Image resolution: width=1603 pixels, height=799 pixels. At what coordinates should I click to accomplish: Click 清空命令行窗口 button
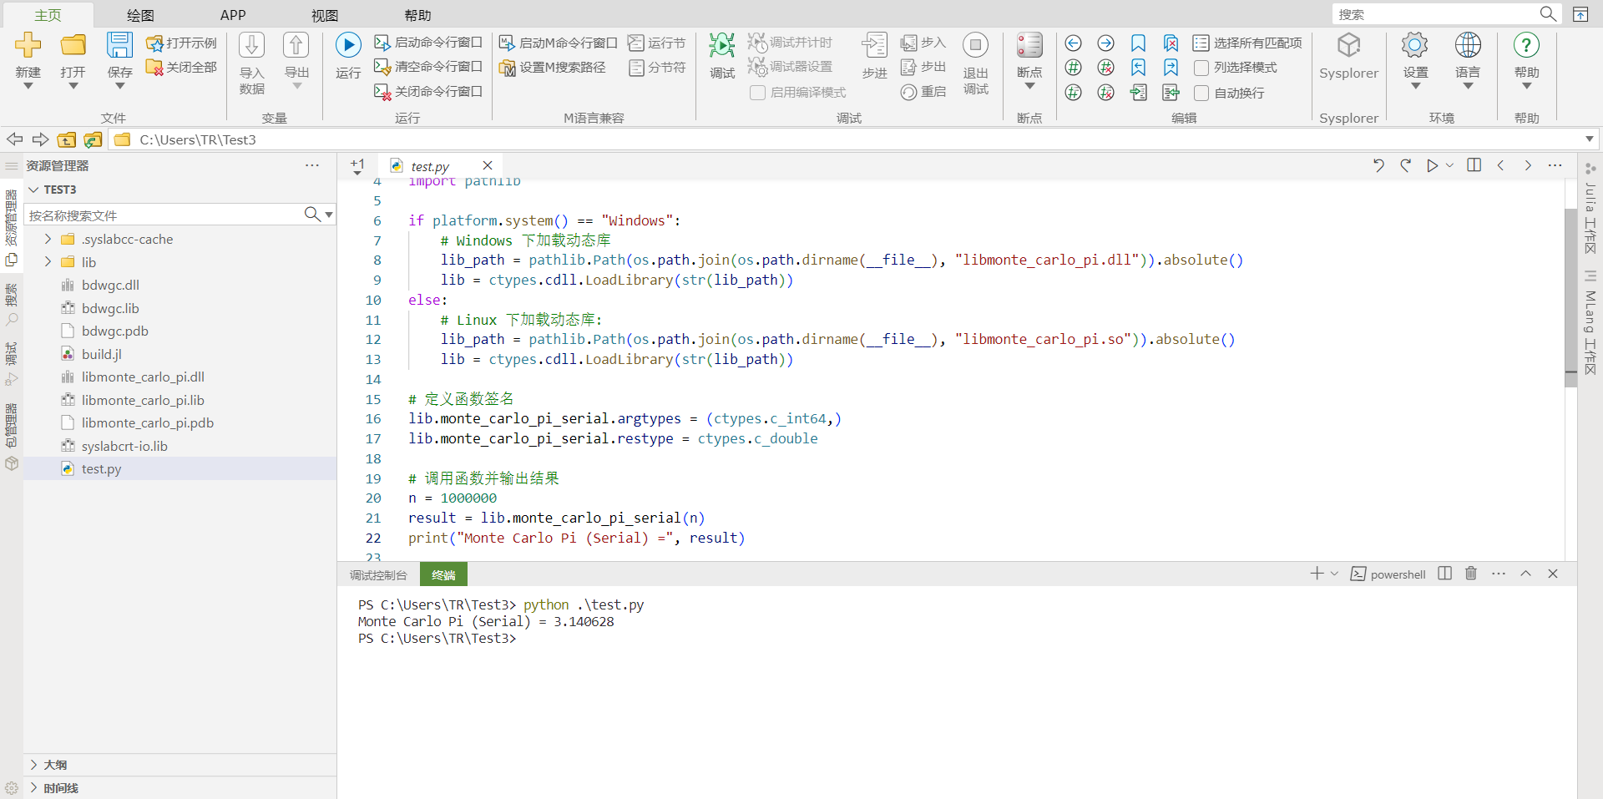point(429,67)
